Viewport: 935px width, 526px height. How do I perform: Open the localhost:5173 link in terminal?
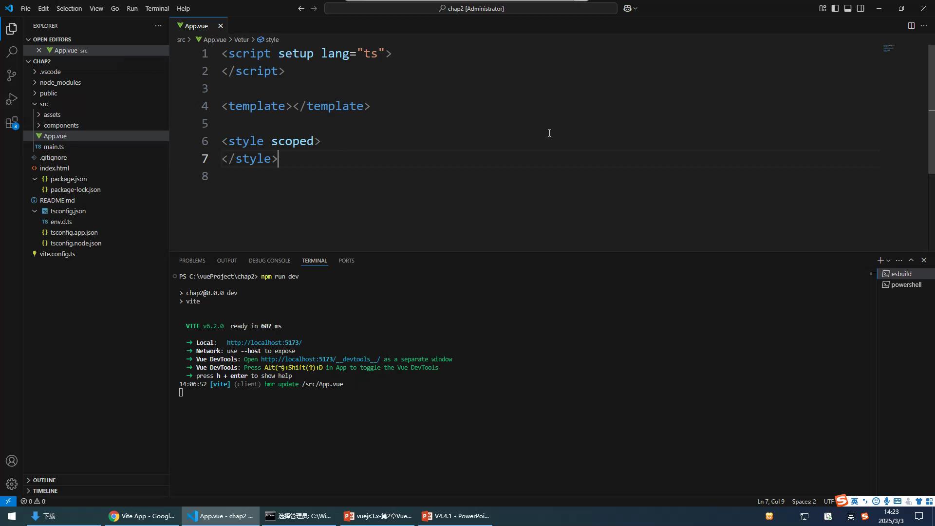coord(264,343)
